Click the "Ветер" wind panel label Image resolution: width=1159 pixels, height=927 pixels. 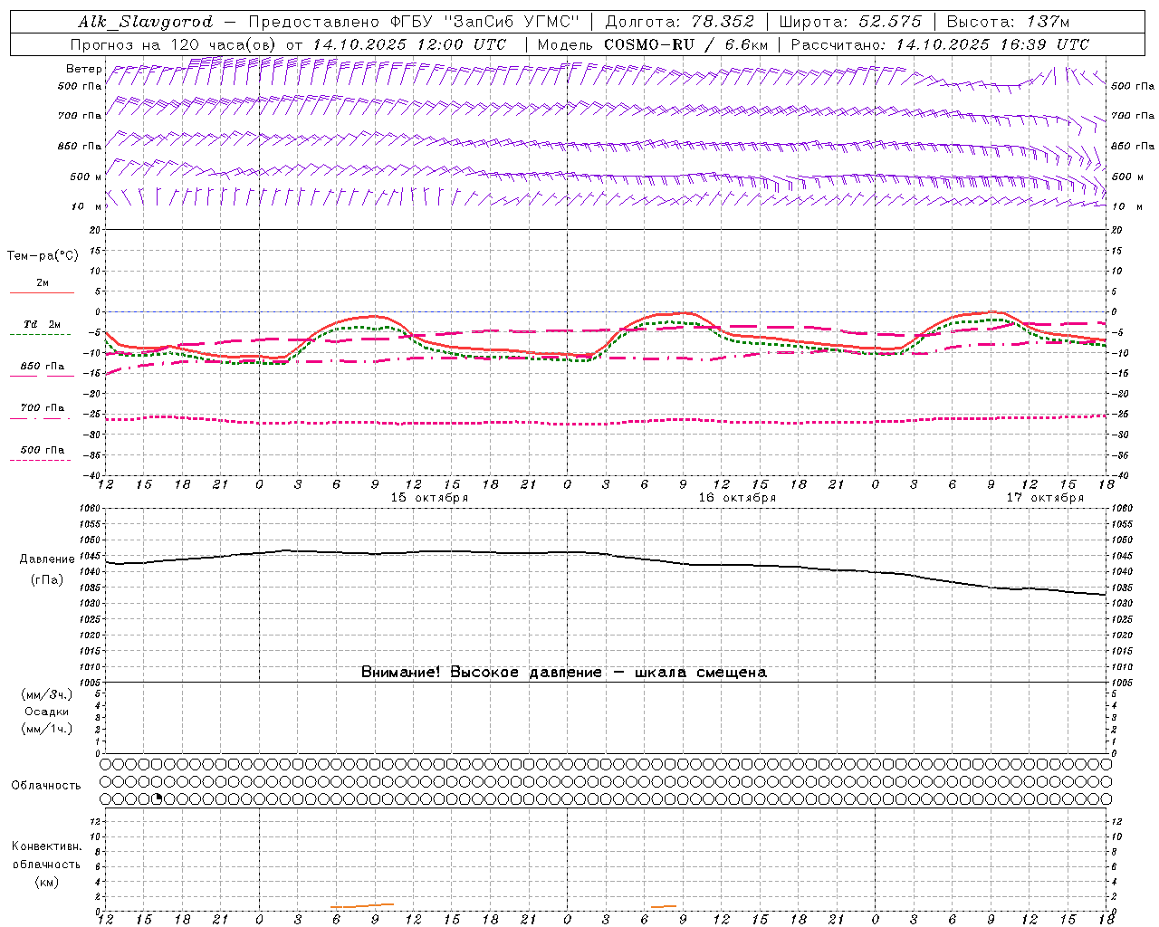pos(84,69)
